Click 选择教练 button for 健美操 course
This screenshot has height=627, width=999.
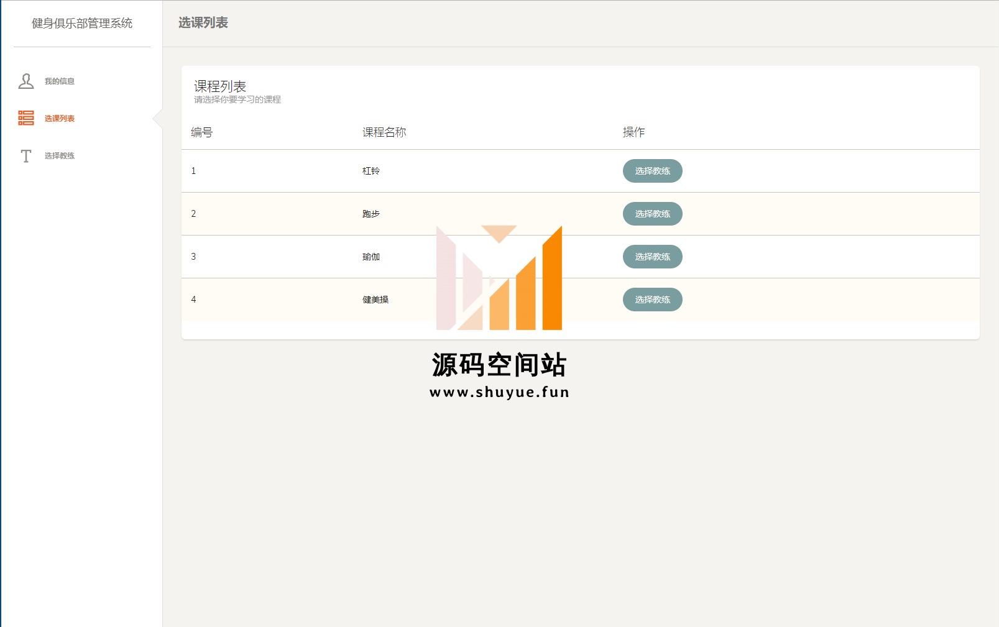[x=652, y=300]
